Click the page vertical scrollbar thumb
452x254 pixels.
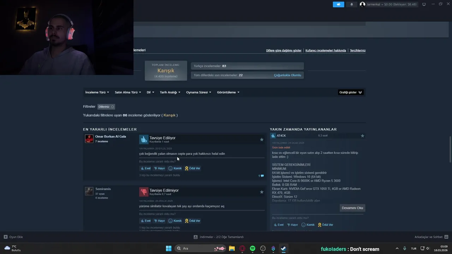click(x=450, y=149)
